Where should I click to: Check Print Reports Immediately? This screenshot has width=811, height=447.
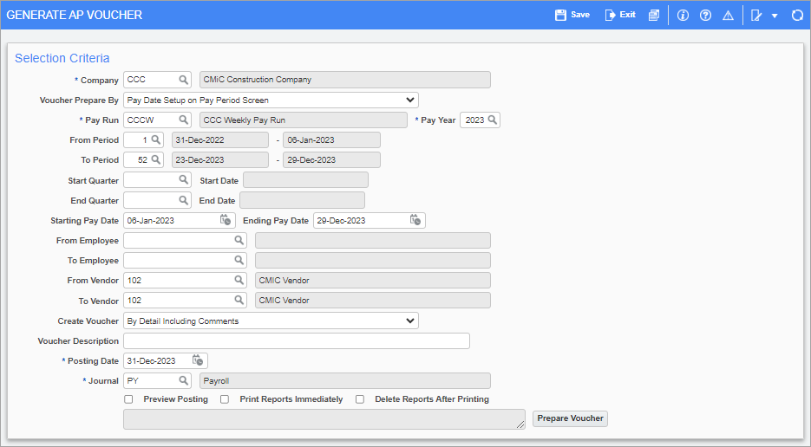[225, 399]
